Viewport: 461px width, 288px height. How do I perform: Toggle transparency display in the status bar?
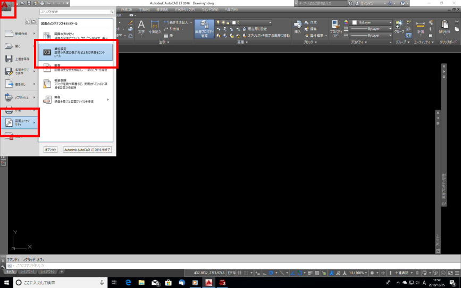coord(317,273)
